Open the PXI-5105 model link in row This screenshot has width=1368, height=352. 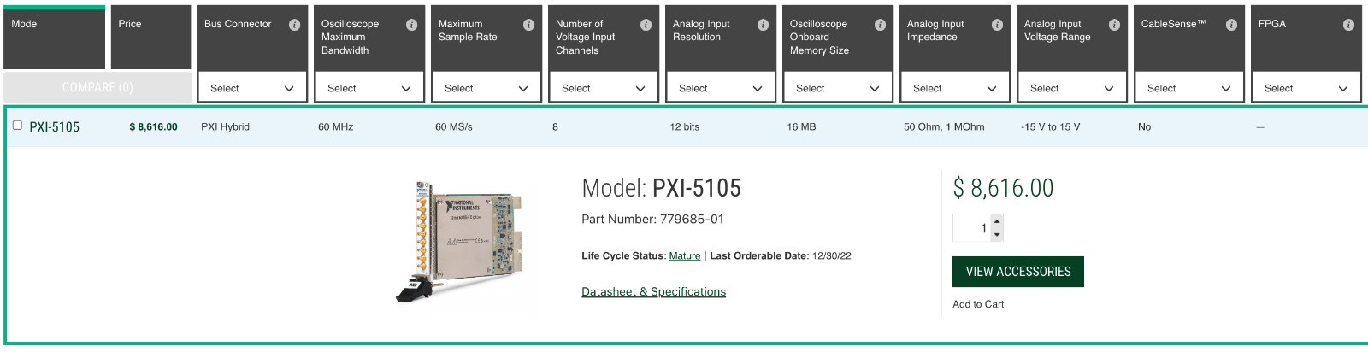point(54,126)
